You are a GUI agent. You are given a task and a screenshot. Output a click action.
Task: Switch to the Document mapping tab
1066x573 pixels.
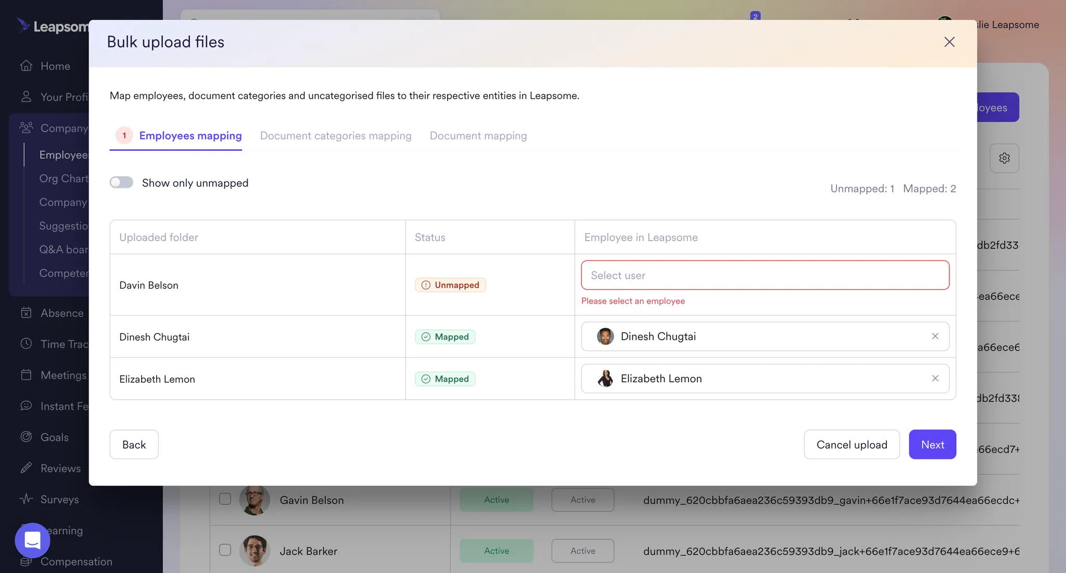point(478,136)
